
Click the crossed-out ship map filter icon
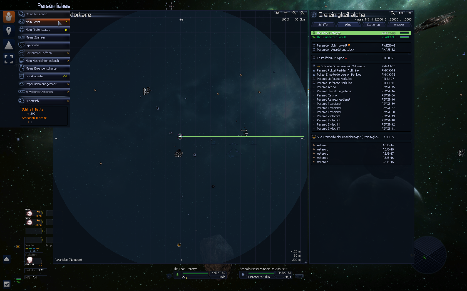277,13
